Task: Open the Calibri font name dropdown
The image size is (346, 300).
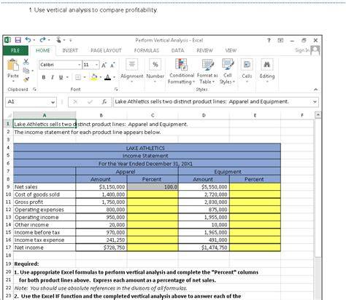Action: tap(80, 65)
